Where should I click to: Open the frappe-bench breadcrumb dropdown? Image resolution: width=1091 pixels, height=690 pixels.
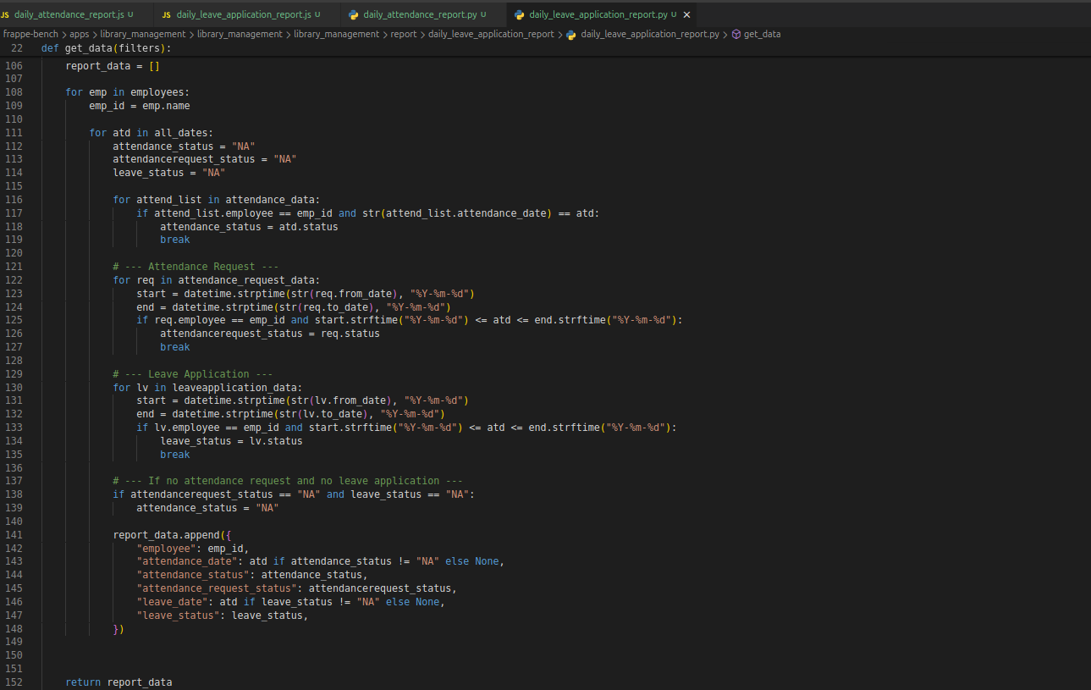tap(30, 35)
